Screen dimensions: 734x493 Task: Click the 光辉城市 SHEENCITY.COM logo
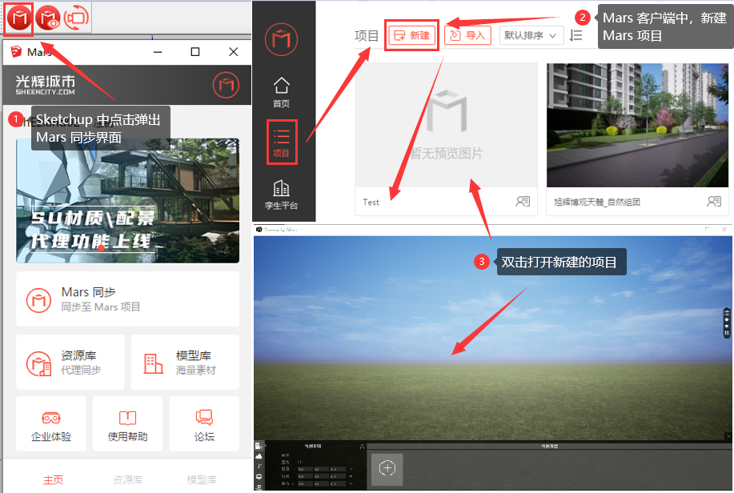pyautogui.click(x=46, y=85)
